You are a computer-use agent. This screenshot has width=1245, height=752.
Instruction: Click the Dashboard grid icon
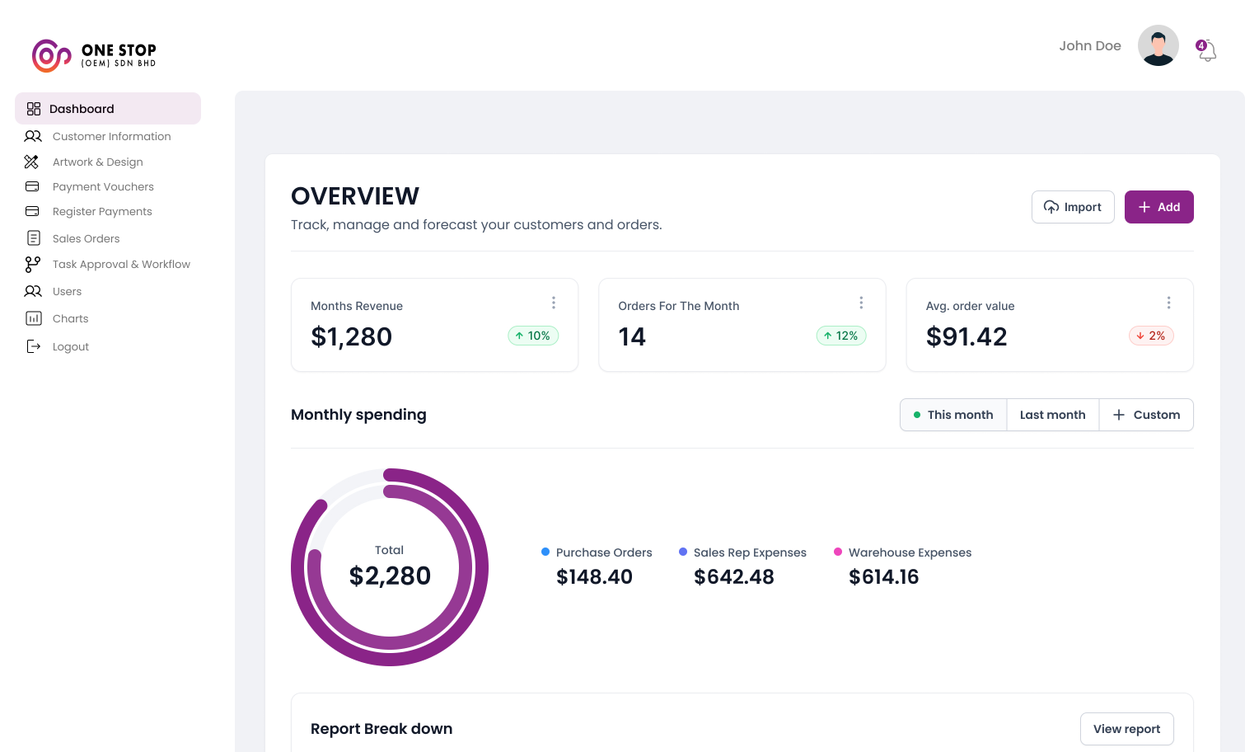coord(34,109)
